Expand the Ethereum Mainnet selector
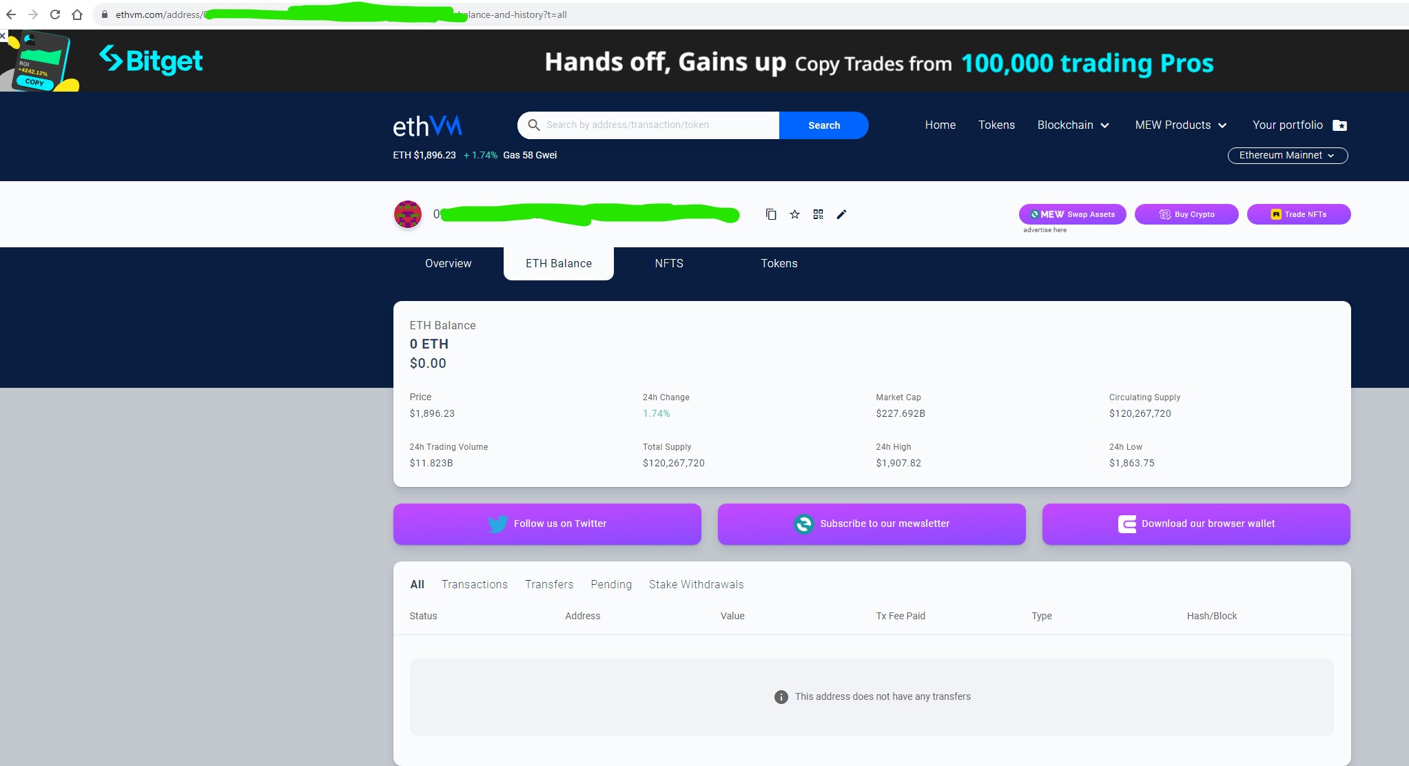The height and width of the screenshot is (766, 1409). click(x=1286, y=155)
